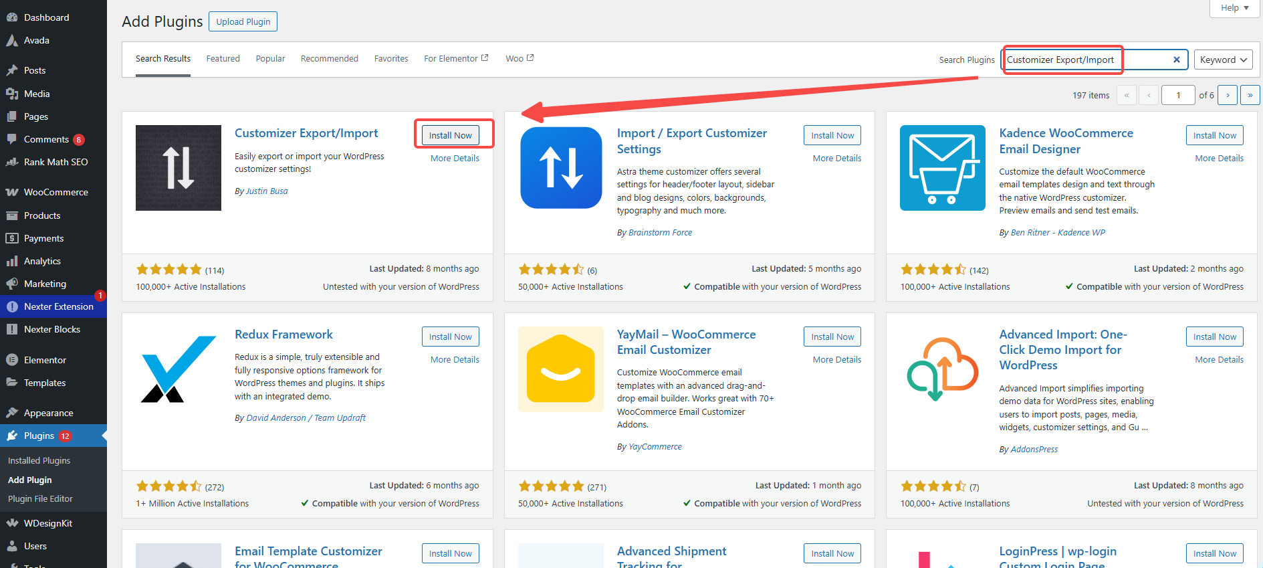Click the Upload Plugin button
1263x568 pixels.
pyautogui.click(x=243, y=21)
